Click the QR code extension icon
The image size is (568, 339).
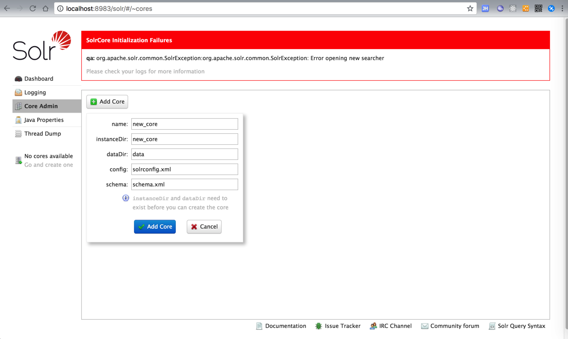(x=539, y=9)
